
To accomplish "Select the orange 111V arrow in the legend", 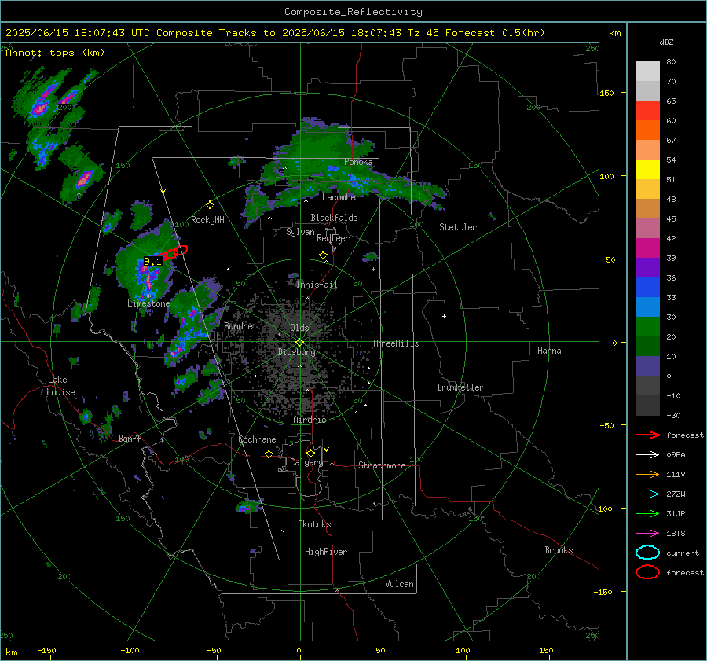I will point(647,474).
